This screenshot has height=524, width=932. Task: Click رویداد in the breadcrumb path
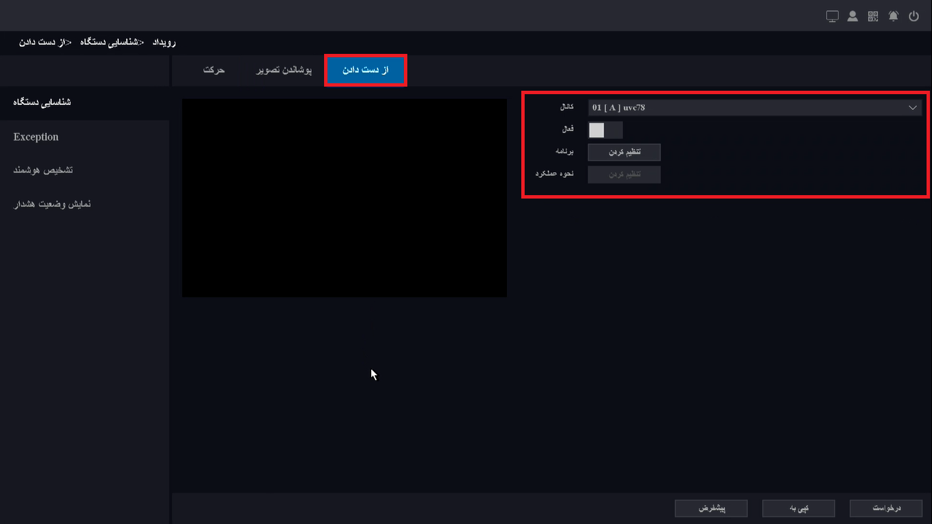(x=163, y=42)
